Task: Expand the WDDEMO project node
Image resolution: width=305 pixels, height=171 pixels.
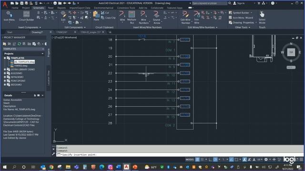Action: point(5,85)
